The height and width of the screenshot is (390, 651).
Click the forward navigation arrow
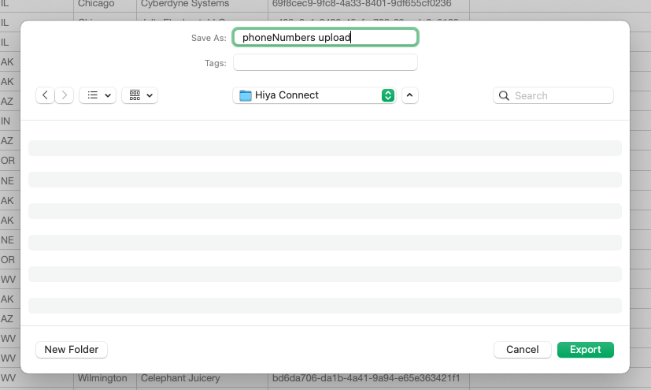coord(65,95)
